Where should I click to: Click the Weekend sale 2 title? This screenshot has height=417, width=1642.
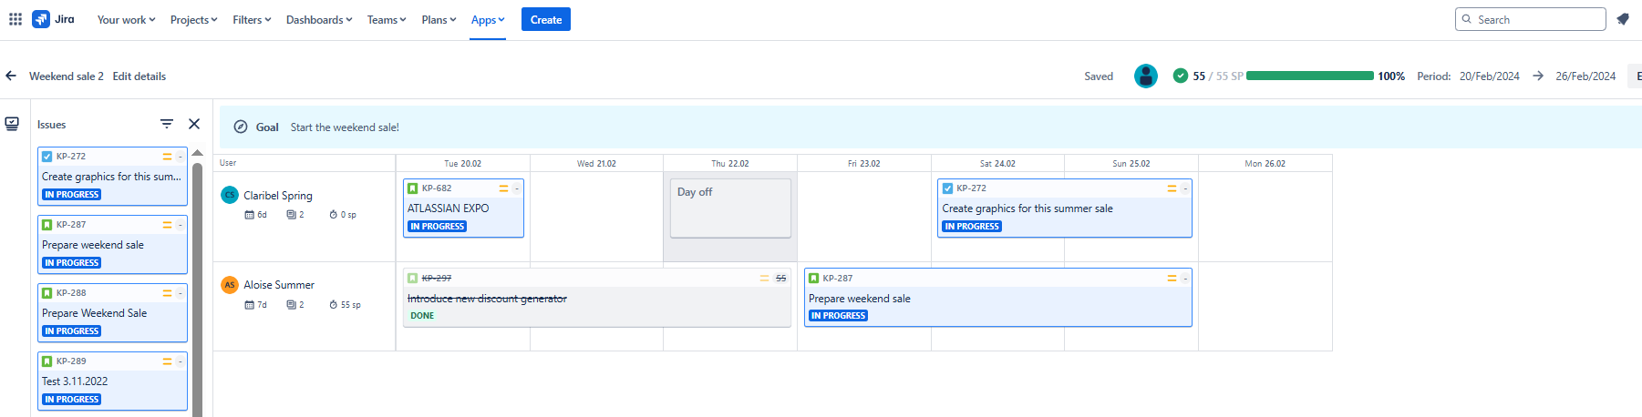click(67, 76)
